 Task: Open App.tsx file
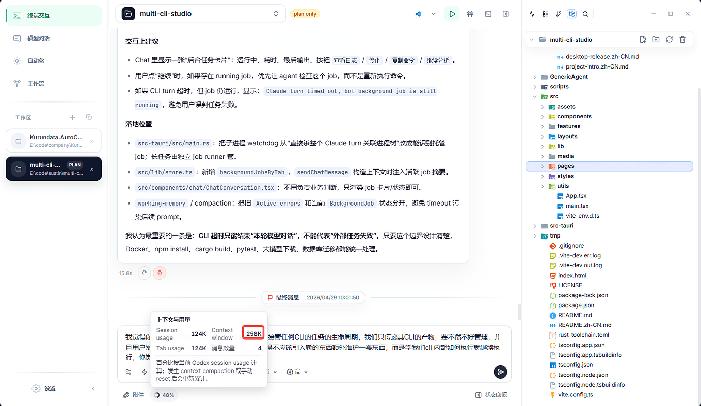[576, 196]
